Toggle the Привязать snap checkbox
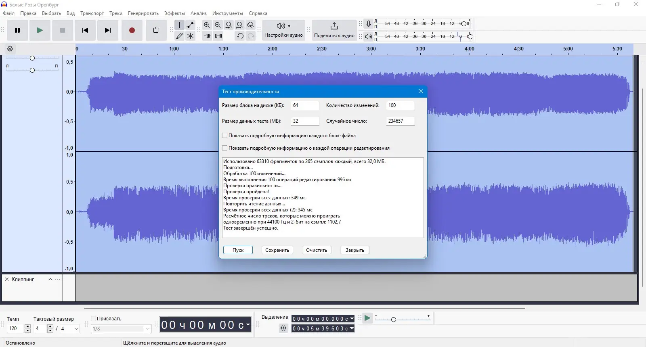This screenshot has width=646, height=347. 94,318
